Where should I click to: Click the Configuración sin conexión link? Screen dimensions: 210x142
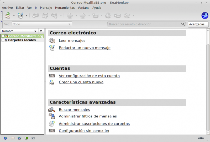tap(84, 131)
